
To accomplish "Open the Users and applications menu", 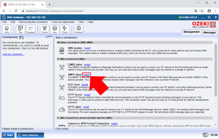I will [x=64, y=22].
